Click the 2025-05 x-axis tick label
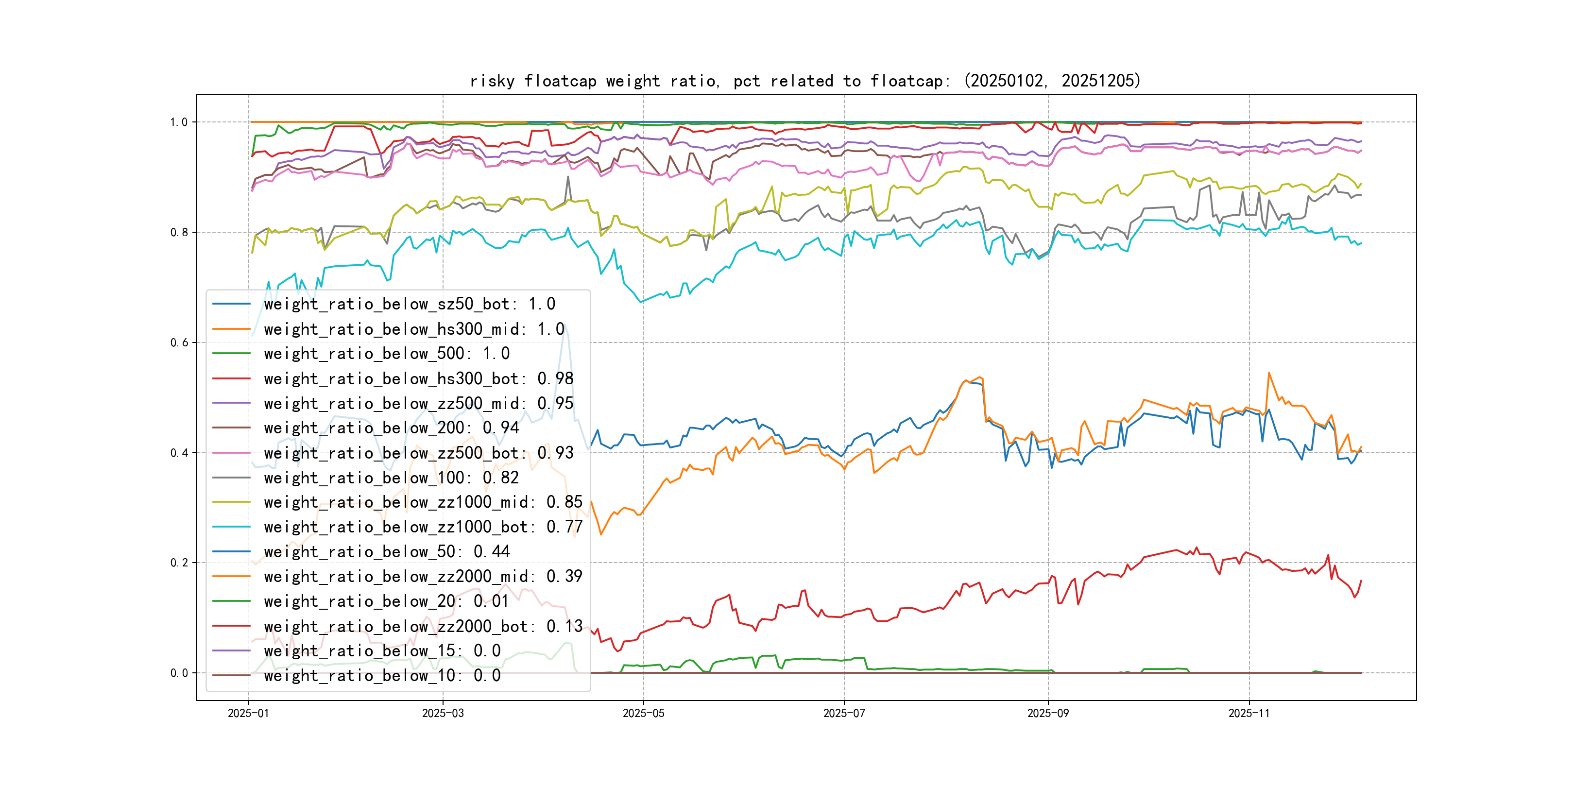Screen dimensions: 1574x787 tap(643, 713)
